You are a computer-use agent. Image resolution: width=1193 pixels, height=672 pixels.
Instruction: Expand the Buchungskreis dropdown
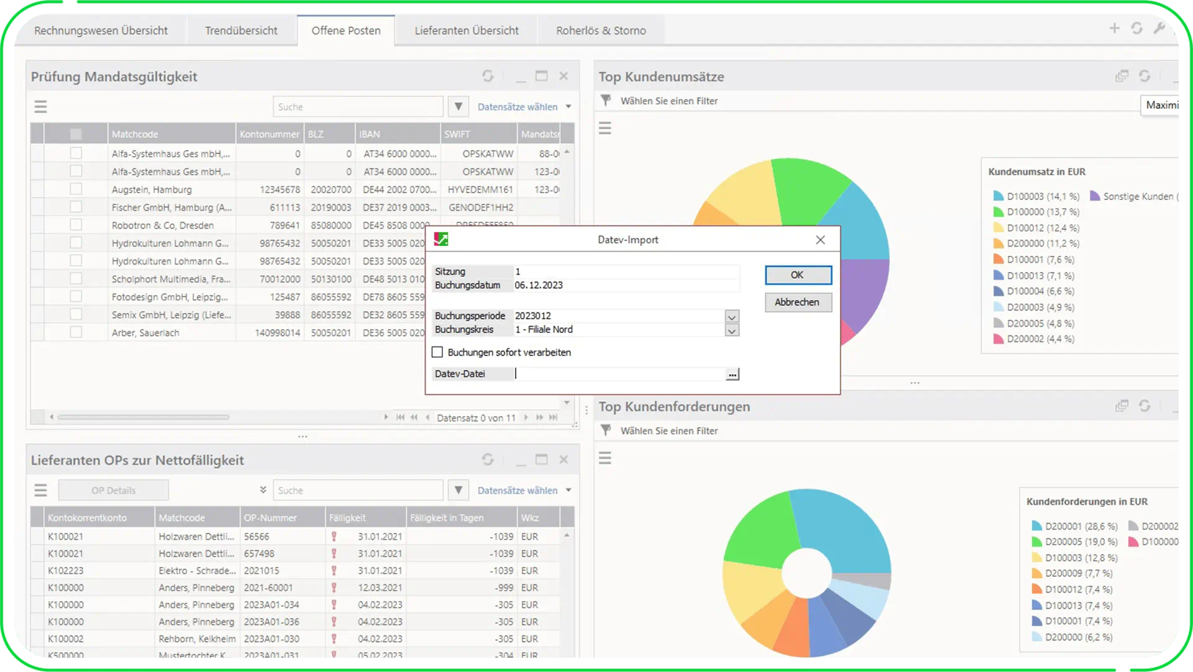click(732, 330)
